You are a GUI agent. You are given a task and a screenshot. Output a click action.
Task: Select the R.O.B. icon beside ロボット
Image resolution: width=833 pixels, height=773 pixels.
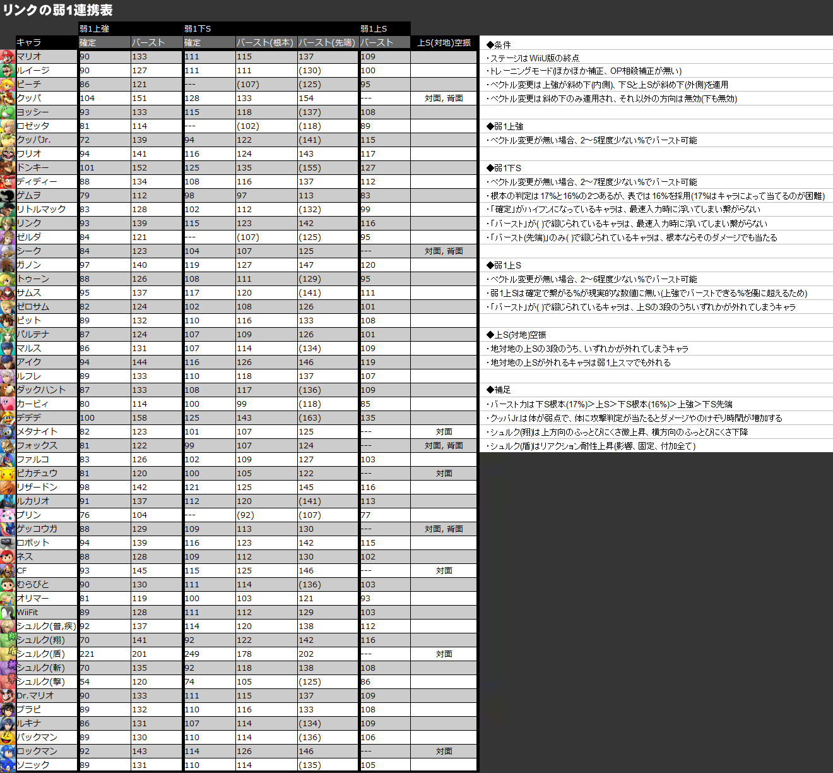click(x=8, y=542)
